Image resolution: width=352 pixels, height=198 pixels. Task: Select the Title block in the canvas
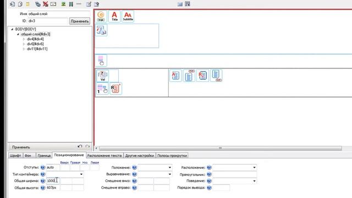[x=114, y=16]
